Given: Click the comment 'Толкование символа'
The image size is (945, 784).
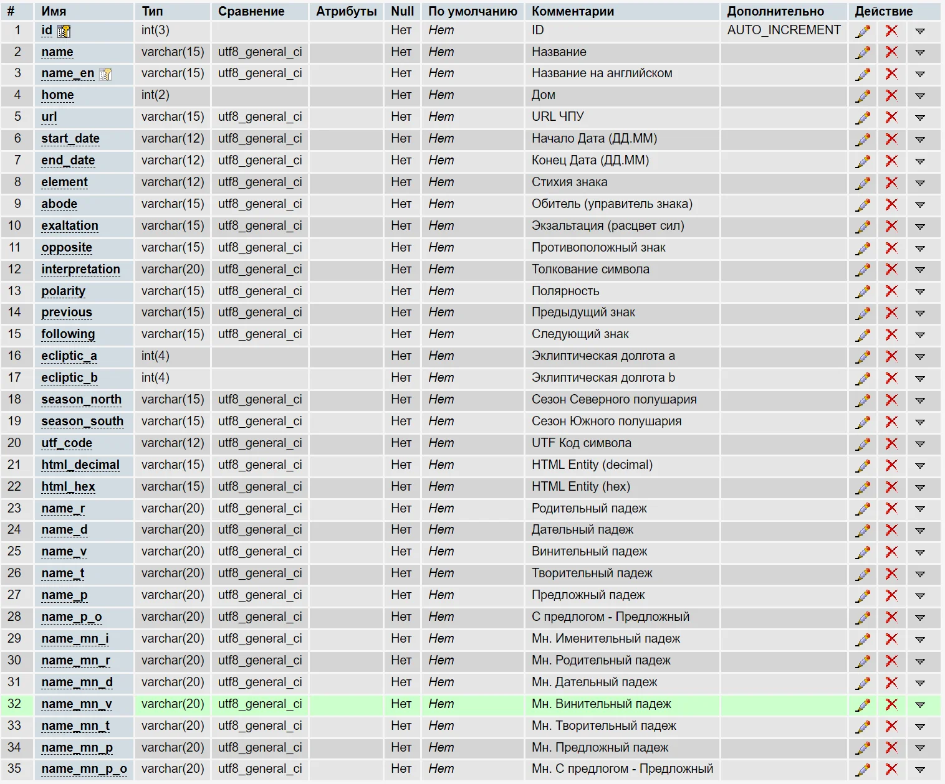Looking at the screenshot, I should coord(590,269).
